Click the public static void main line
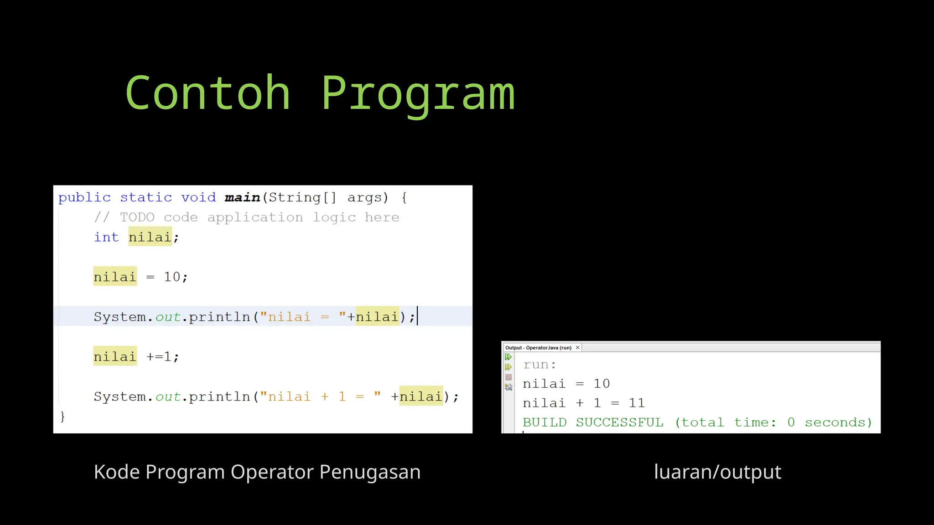The height and width of the screenshot is (525, 934). tap(233, 197)
